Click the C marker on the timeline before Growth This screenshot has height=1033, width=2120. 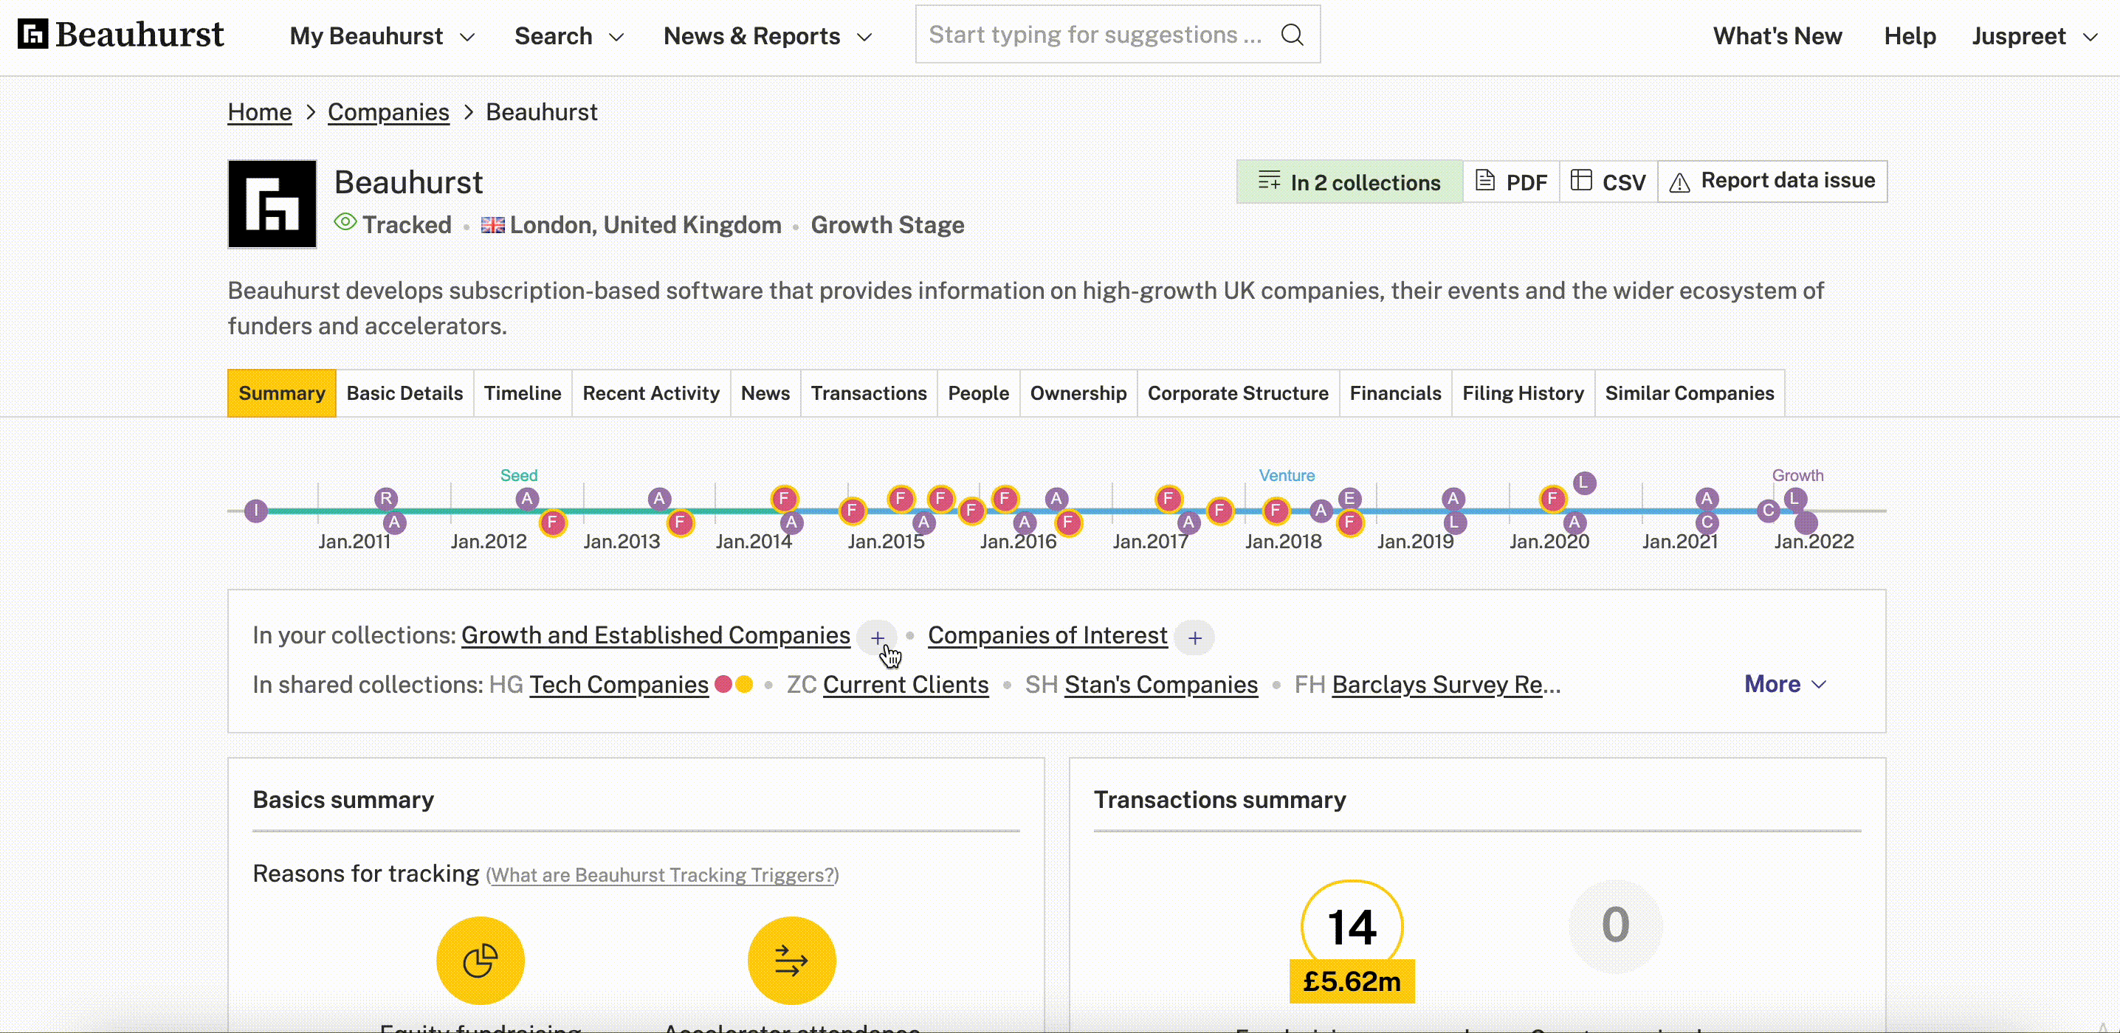(1768, 511)
